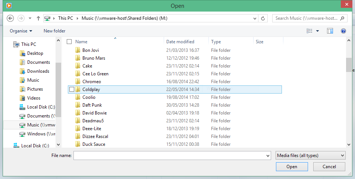Click the Coldplay folder name
Screen dimensions: 355x179
(91, 89)
